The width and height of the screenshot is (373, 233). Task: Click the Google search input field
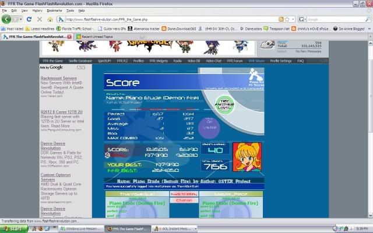coord(341,19)
